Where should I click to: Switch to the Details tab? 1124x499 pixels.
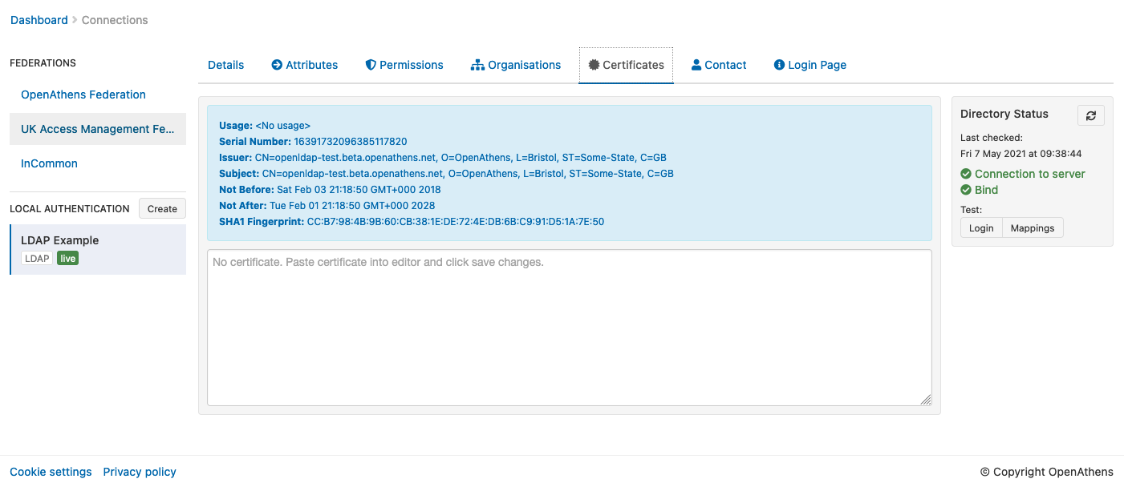click(x=225, y=64)
